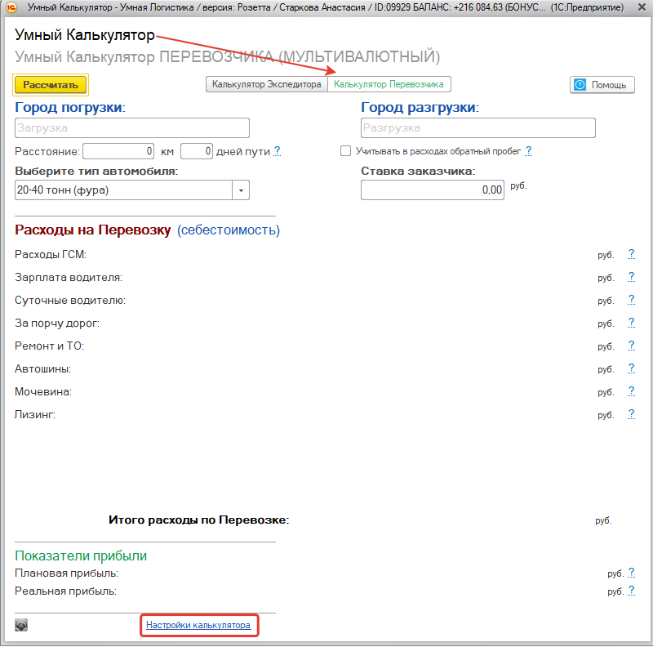This screenshot has width=653, height=647.
Task: Expand the тип автомобиля dropdown arrow
Action: click(241, 190)
